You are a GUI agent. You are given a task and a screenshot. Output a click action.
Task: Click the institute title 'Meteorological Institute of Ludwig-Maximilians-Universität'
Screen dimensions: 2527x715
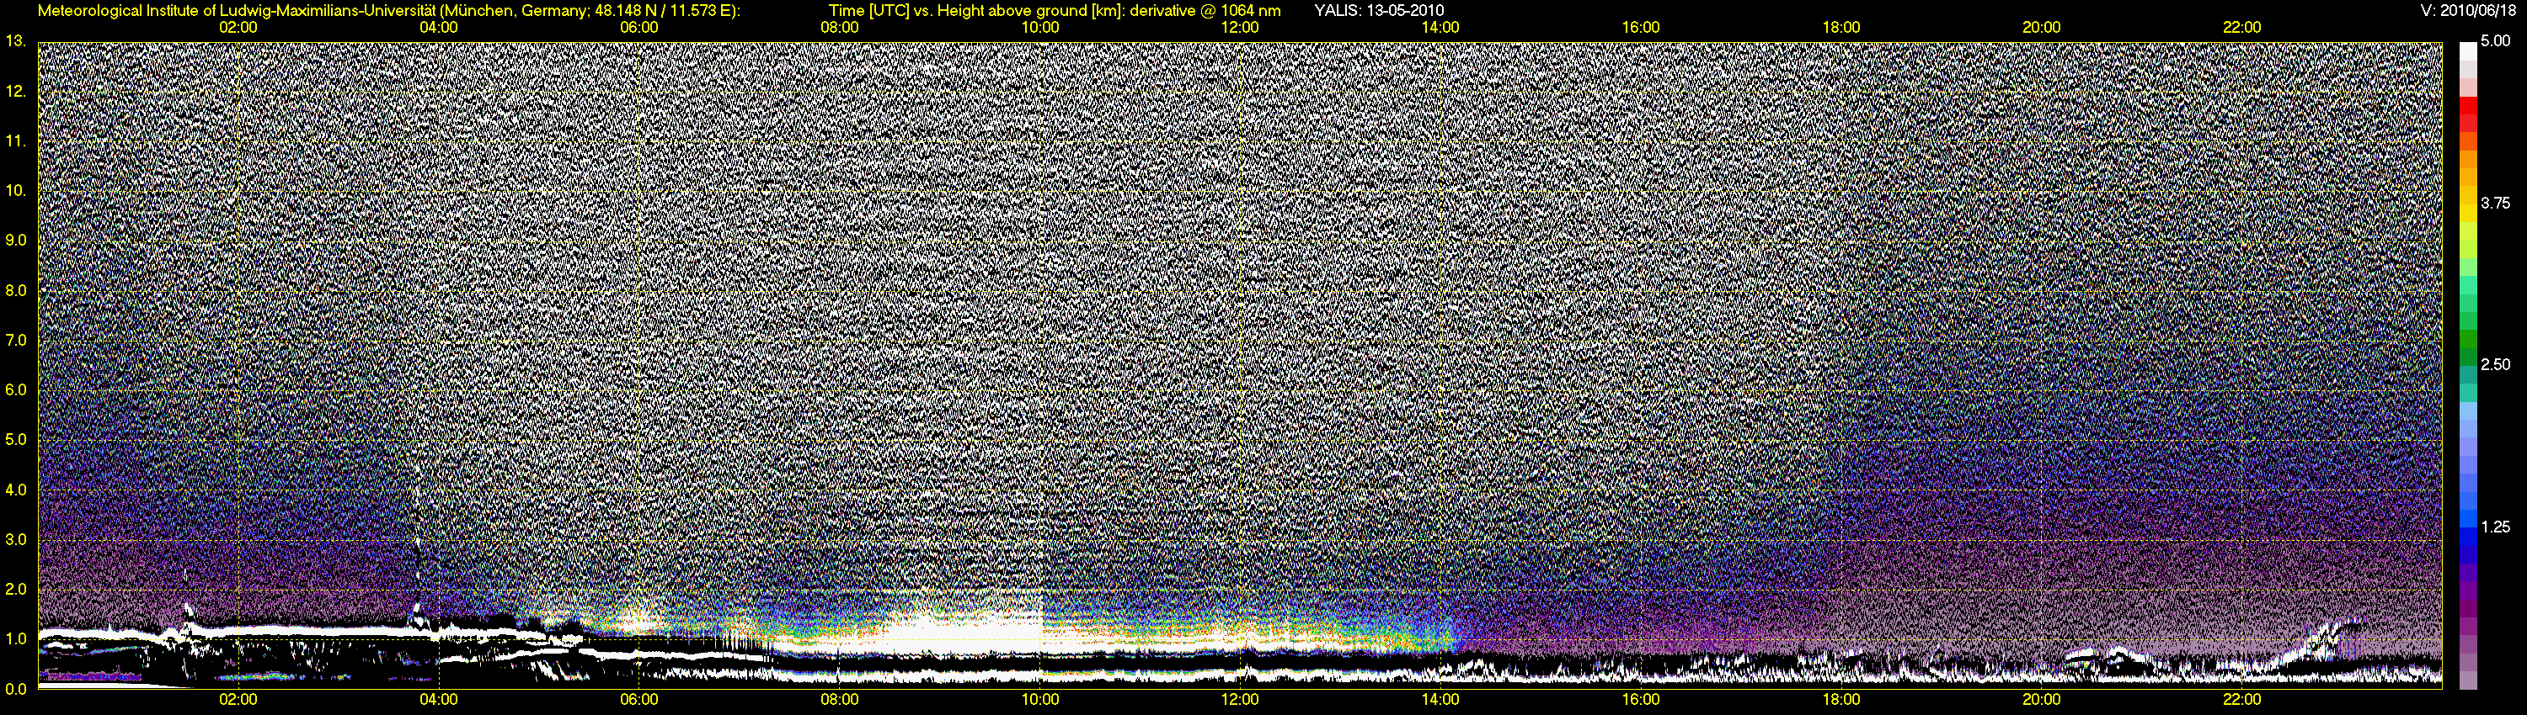click(x=237, y=11)
